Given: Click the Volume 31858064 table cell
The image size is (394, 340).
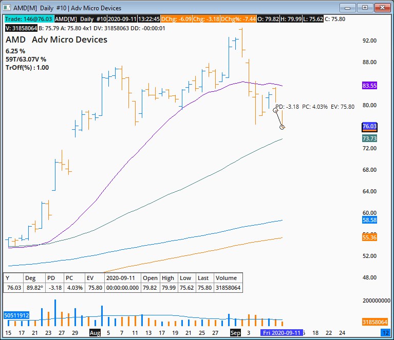Looking at the screenshot, I should (228, 288).
